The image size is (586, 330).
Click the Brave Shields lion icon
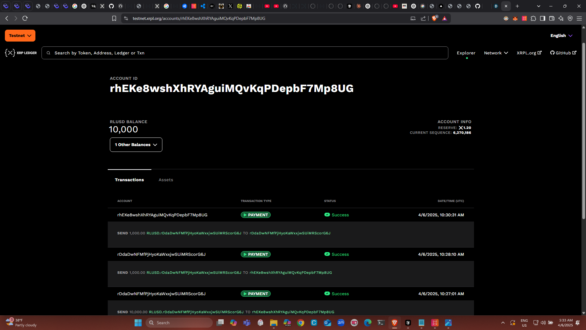[x=434, y=18]
